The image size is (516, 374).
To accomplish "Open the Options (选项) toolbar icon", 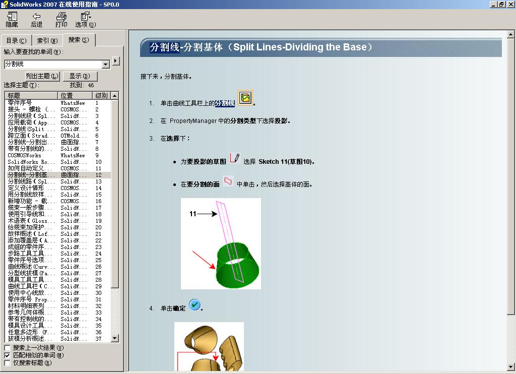I will click(x=86, y=20).
